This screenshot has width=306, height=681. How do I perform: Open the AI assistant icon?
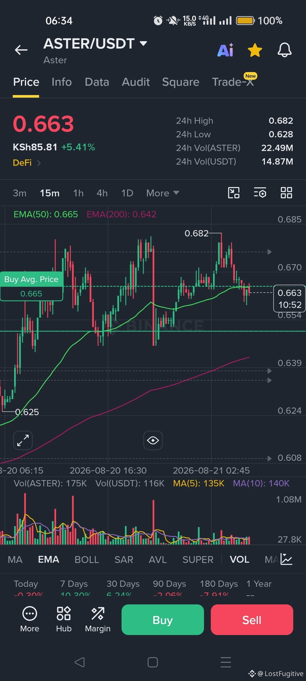coord(226,50)
